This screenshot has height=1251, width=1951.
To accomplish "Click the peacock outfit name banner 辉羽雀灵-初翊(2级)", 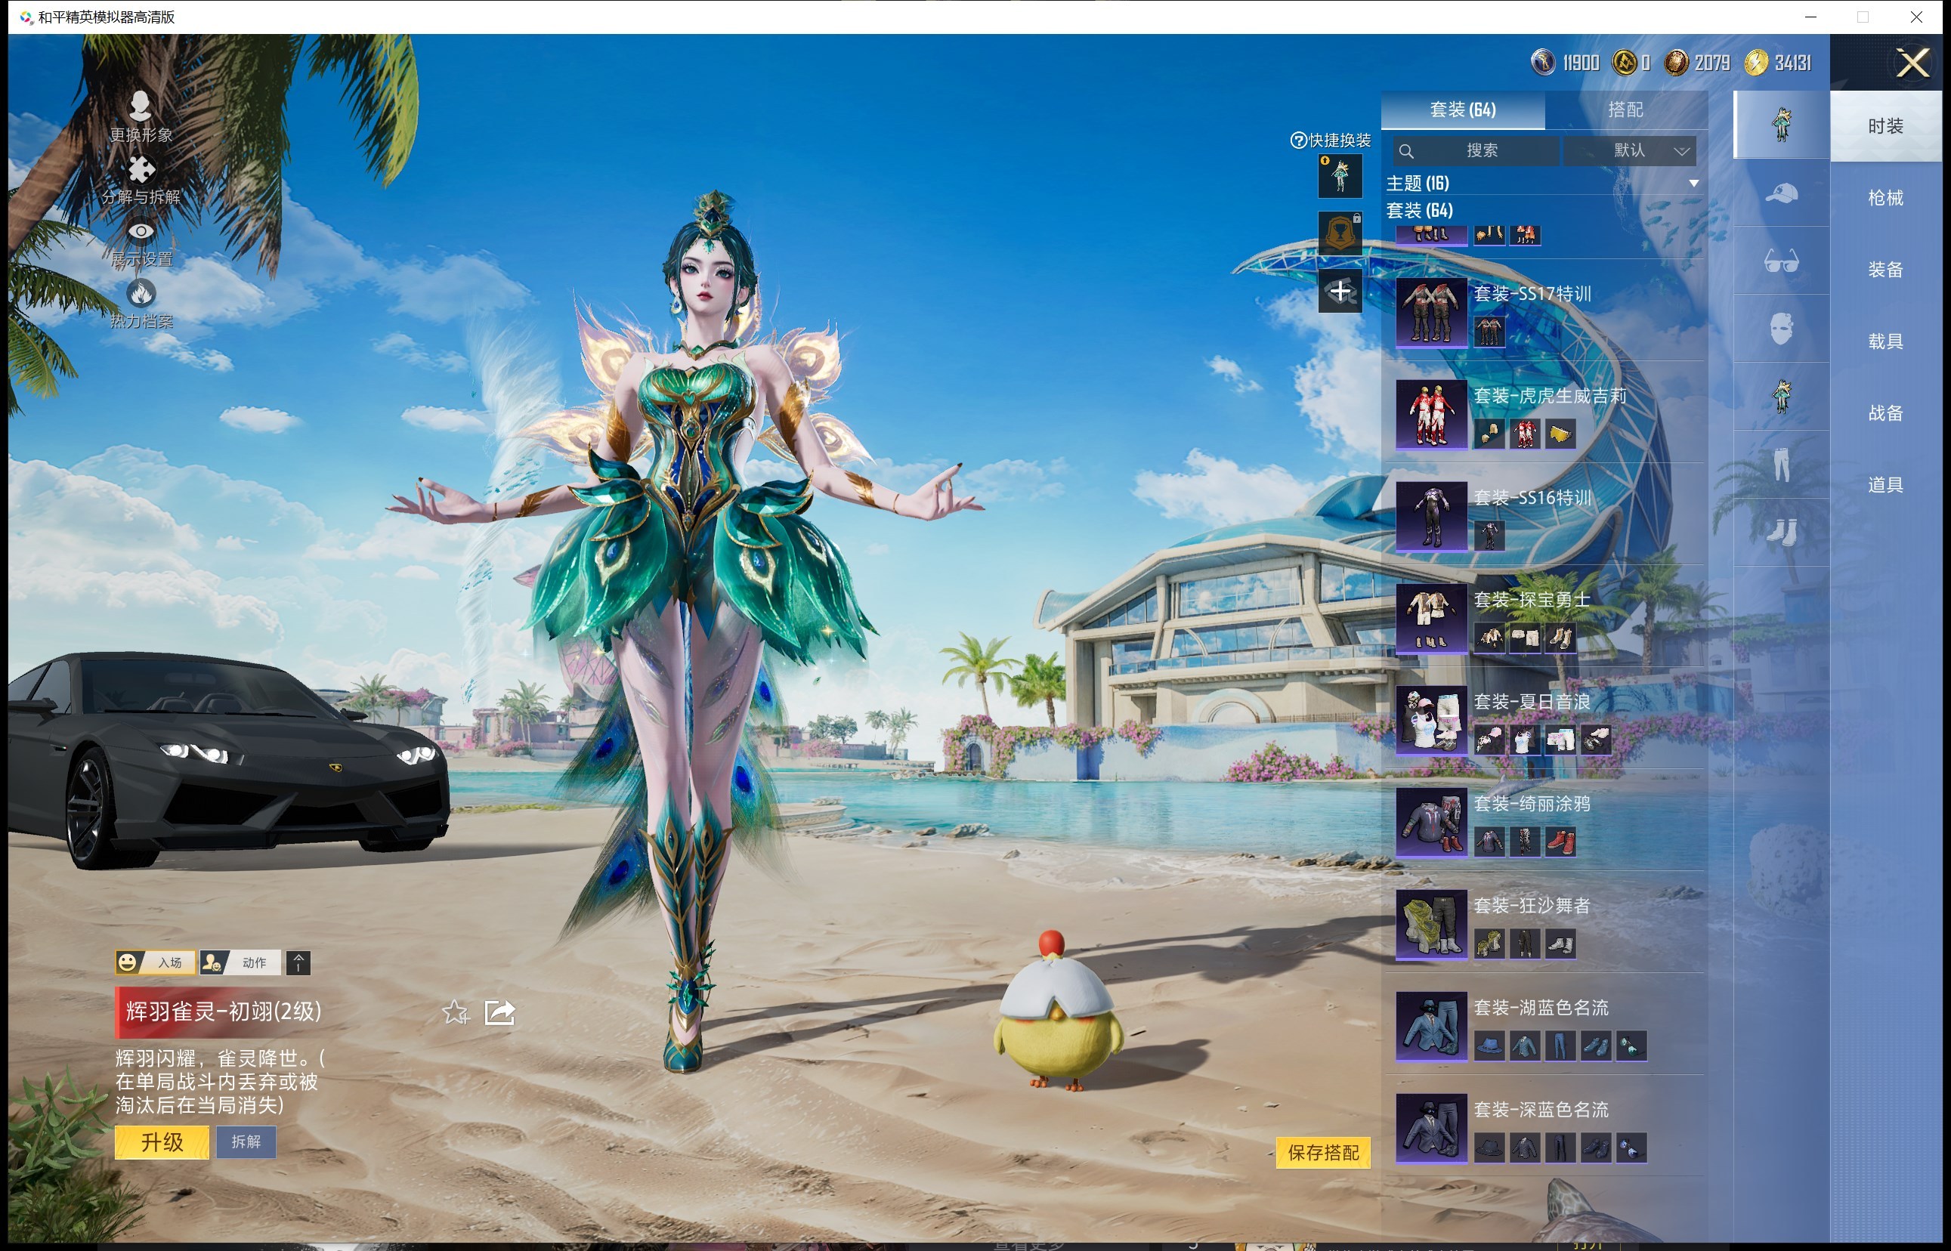I will 224,1012.
